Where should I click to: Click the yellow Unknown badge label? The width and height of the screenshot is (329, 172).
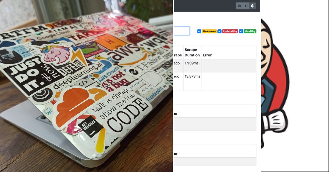point(209,31)
